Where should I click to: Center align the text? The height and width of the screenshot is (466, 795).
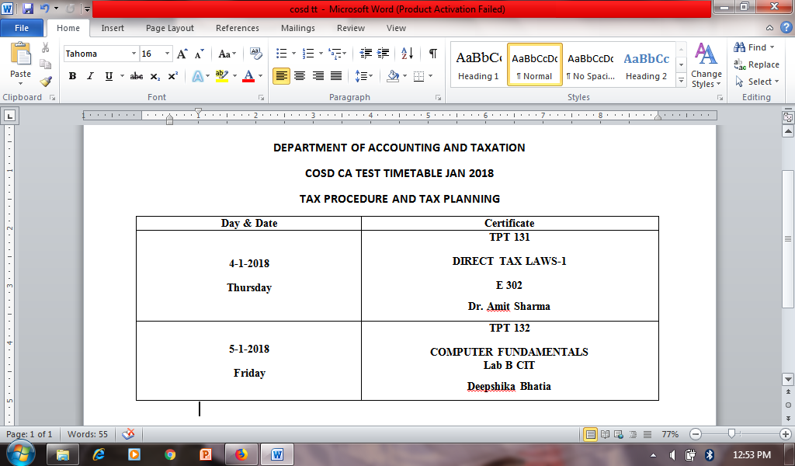(x=300, y=76)
